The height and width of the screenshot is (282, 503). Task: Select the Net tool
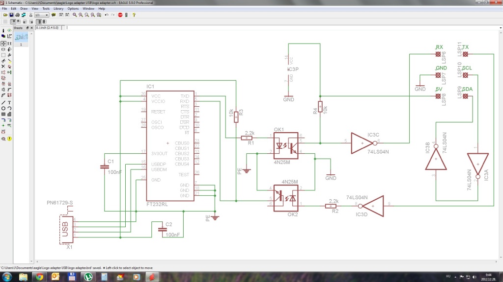point(9,120)
